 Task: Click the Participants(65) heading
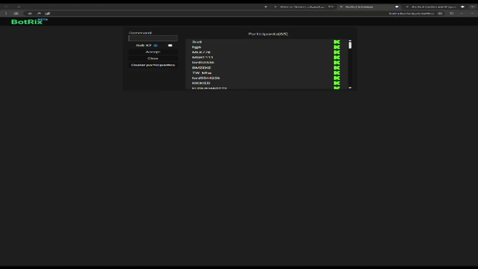(x=268, y=34)
